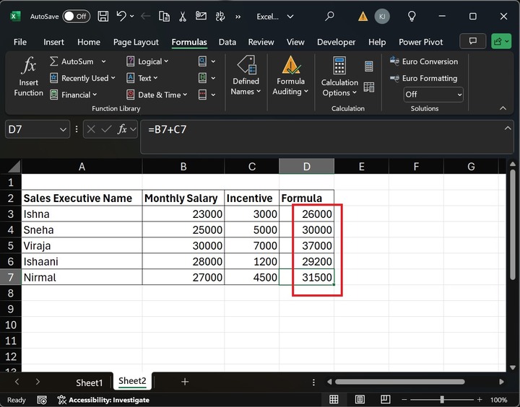Expand the Name Box dropdown
The height and width of the screenshot is (407, 520).
pos(63,129)
